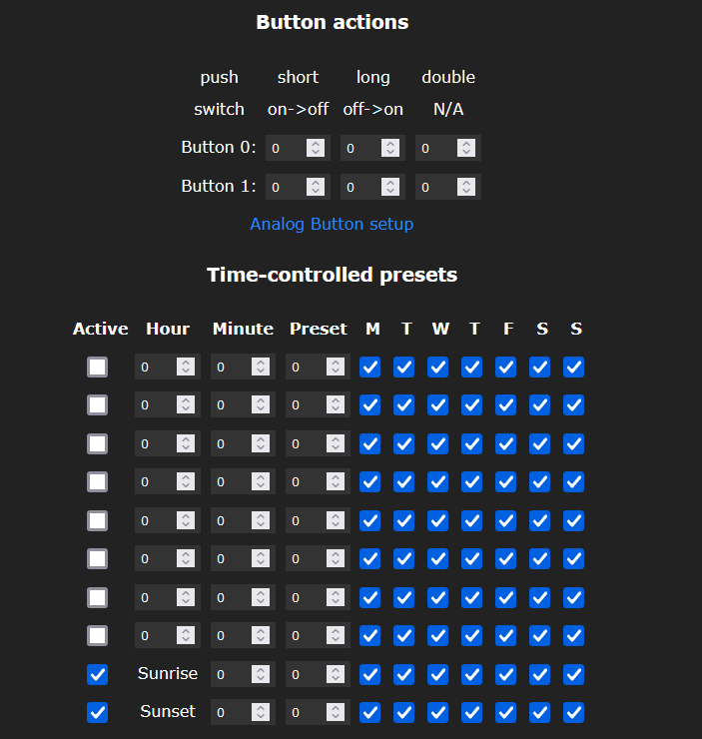702x739 pixels.
Task: Click Button 1 double press stepper
Action: pos(466,187)
